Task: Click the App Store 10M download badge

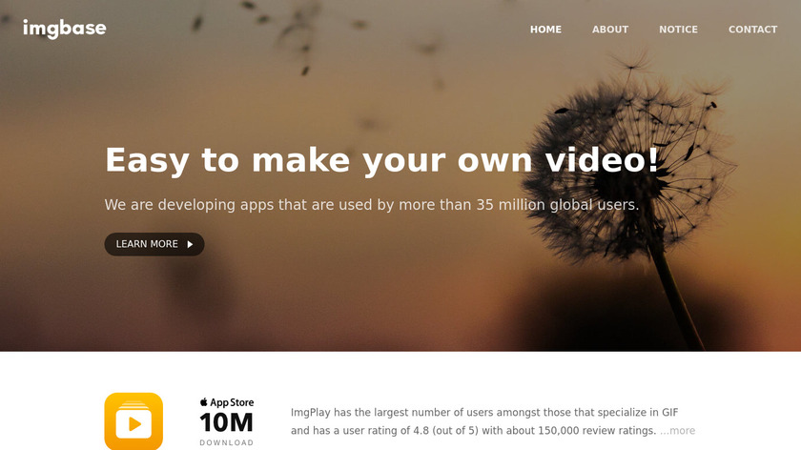Action: 226,422
